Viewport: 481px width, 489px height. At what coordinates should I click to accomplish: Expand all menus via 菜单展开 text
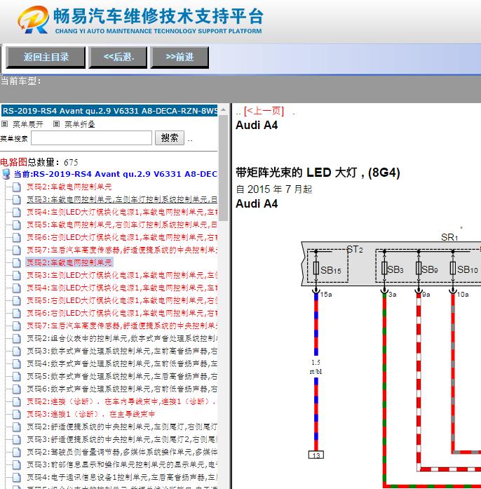pos(28,124)
